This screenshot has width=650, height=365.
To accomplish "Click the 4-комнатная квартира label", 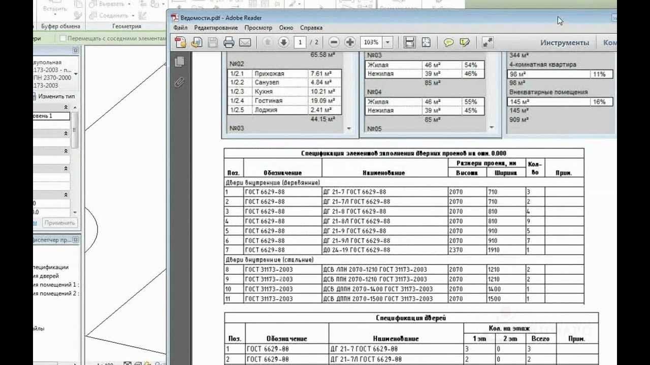I will [x=542, y=65].
